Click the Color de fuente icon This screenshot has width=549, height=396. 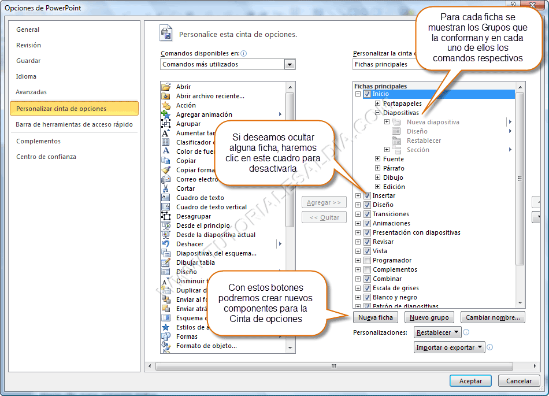click(166, 151)
